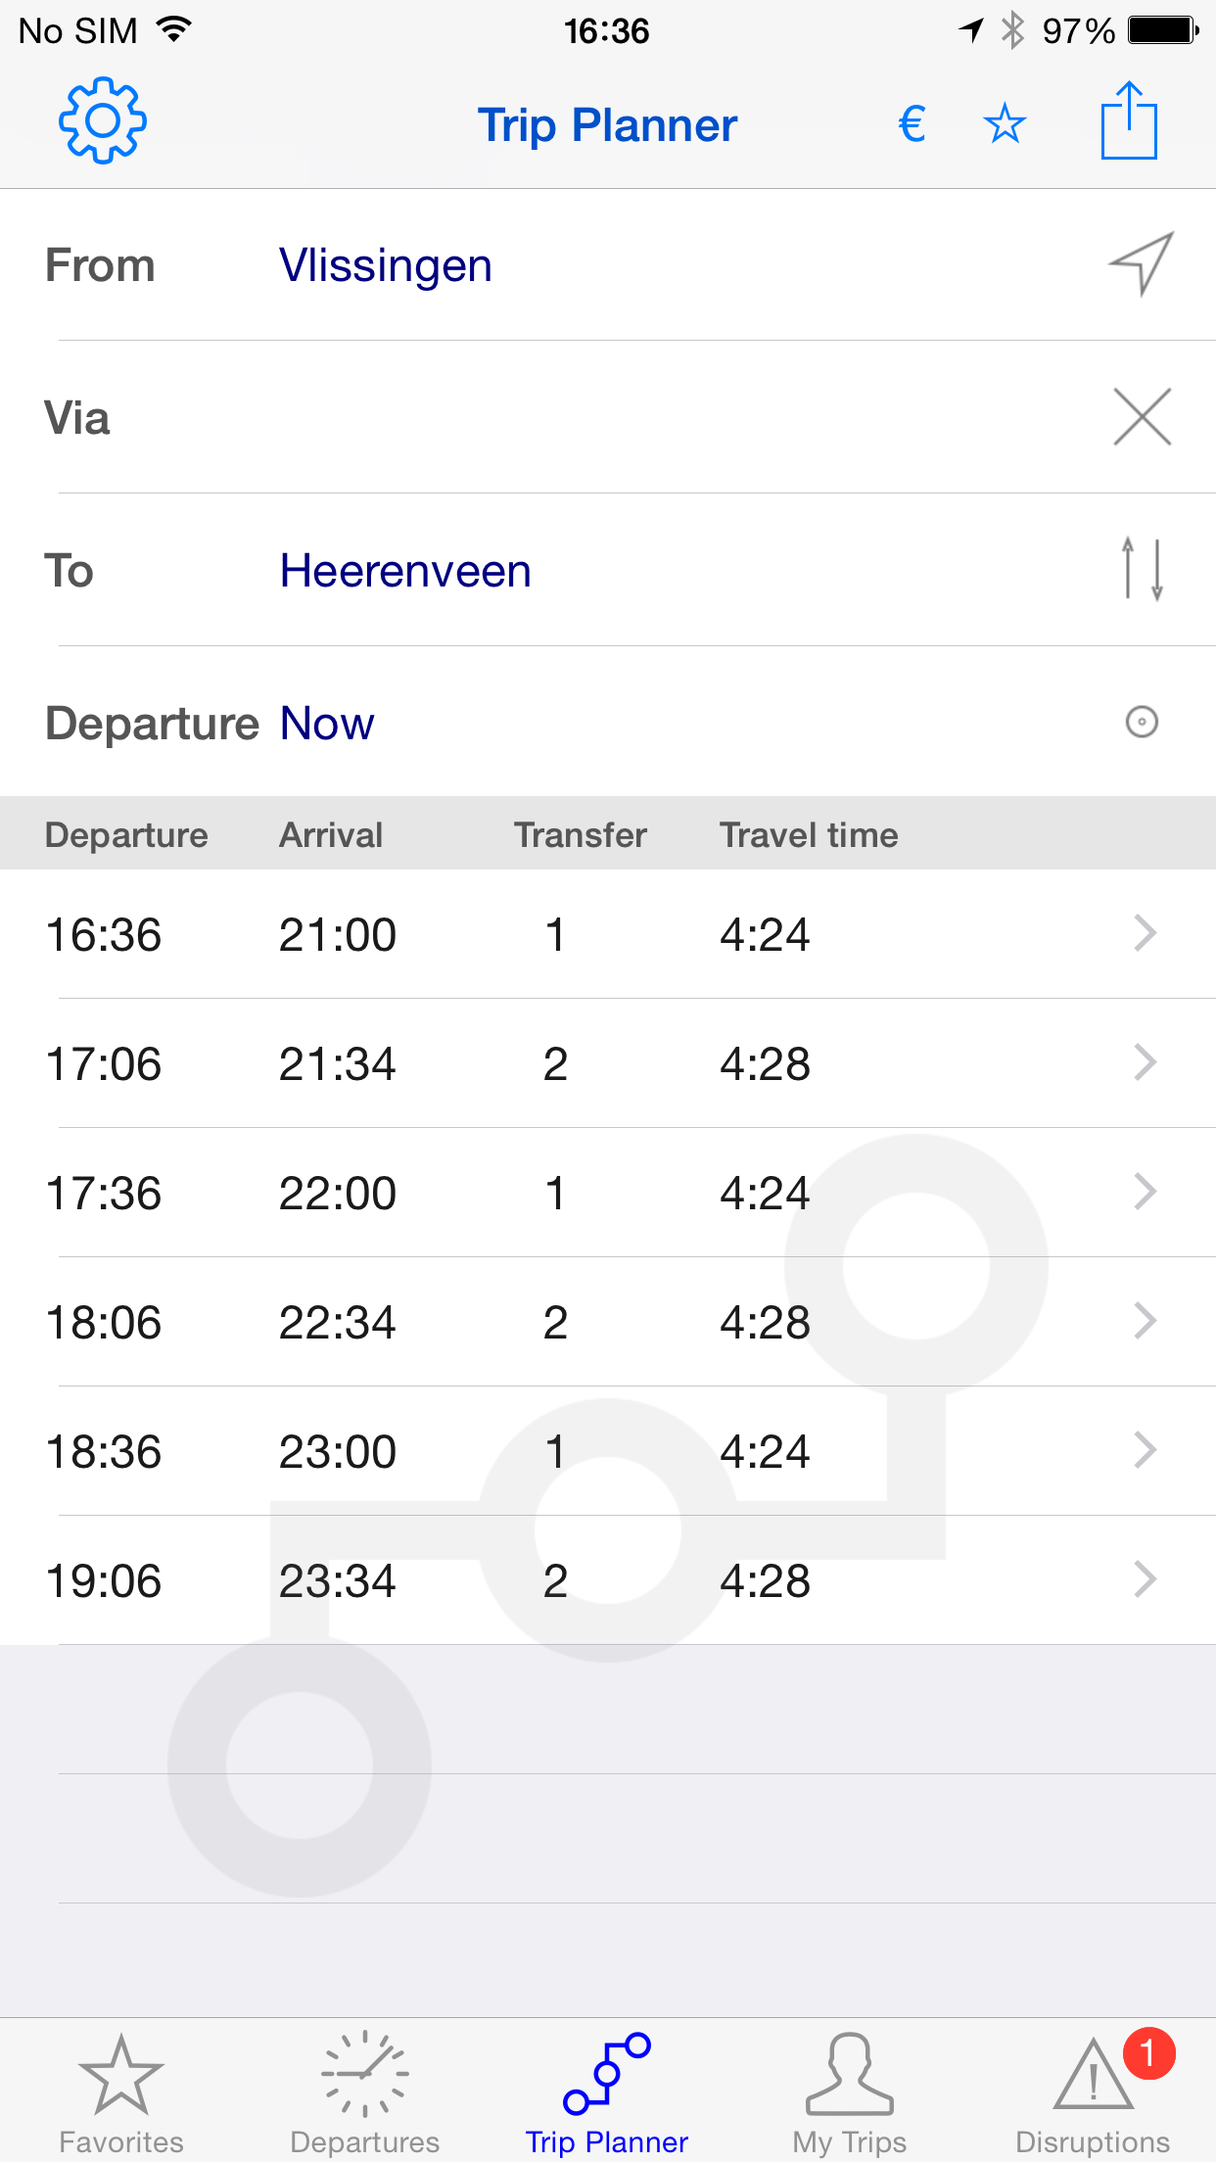Toggle the Departure label to arrival mode
This screenshot has height=2162, width=1216.
tap(152, 724)
